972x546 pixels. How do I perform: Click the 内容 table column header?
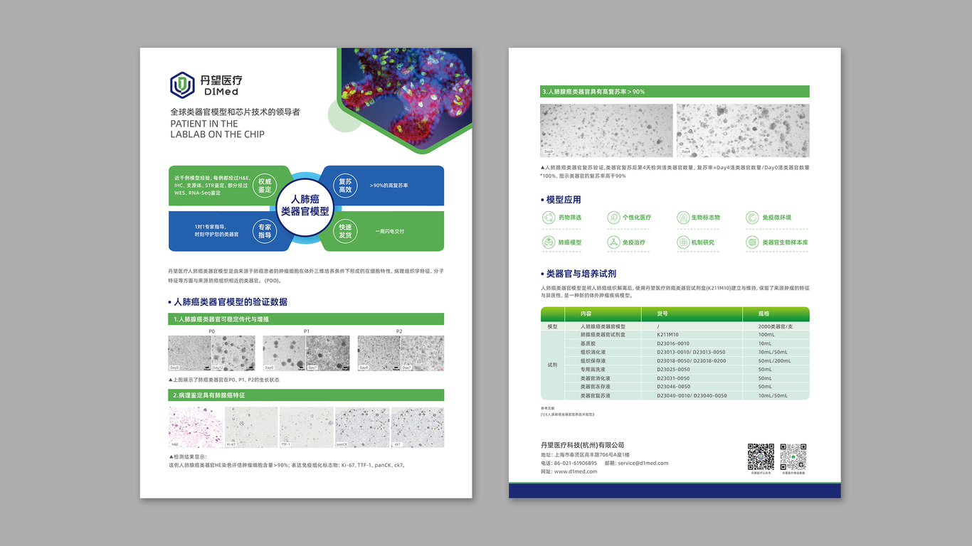tap(586, 314)
